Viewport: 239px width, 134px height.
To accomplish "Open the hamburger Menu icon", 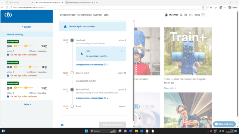I will [x=203, y=15].
